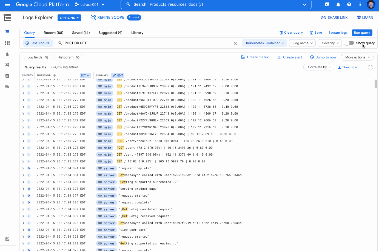379x251 pixels.
Task: Open the notifications bell
Action: click(x=338, y=4)
